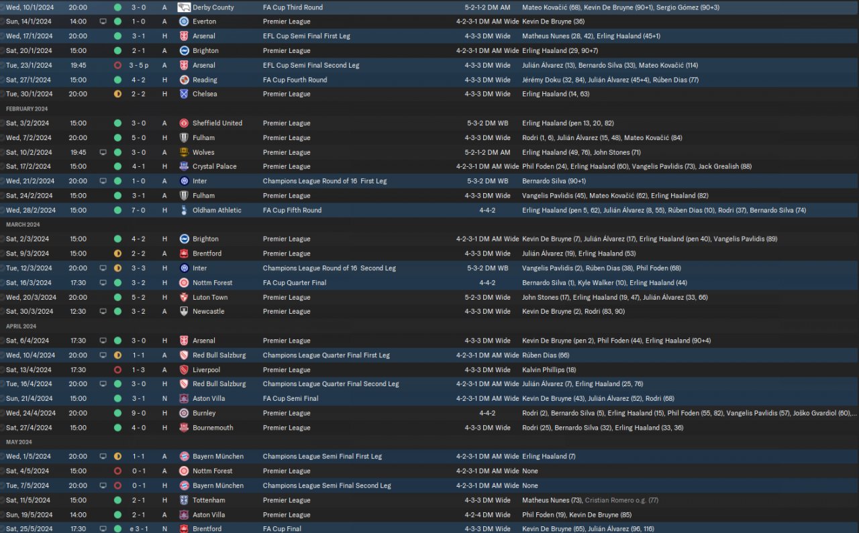Click the date Wed, 10/1/2024
Viewport: 859px width, 533px height.
click(29, 7)
